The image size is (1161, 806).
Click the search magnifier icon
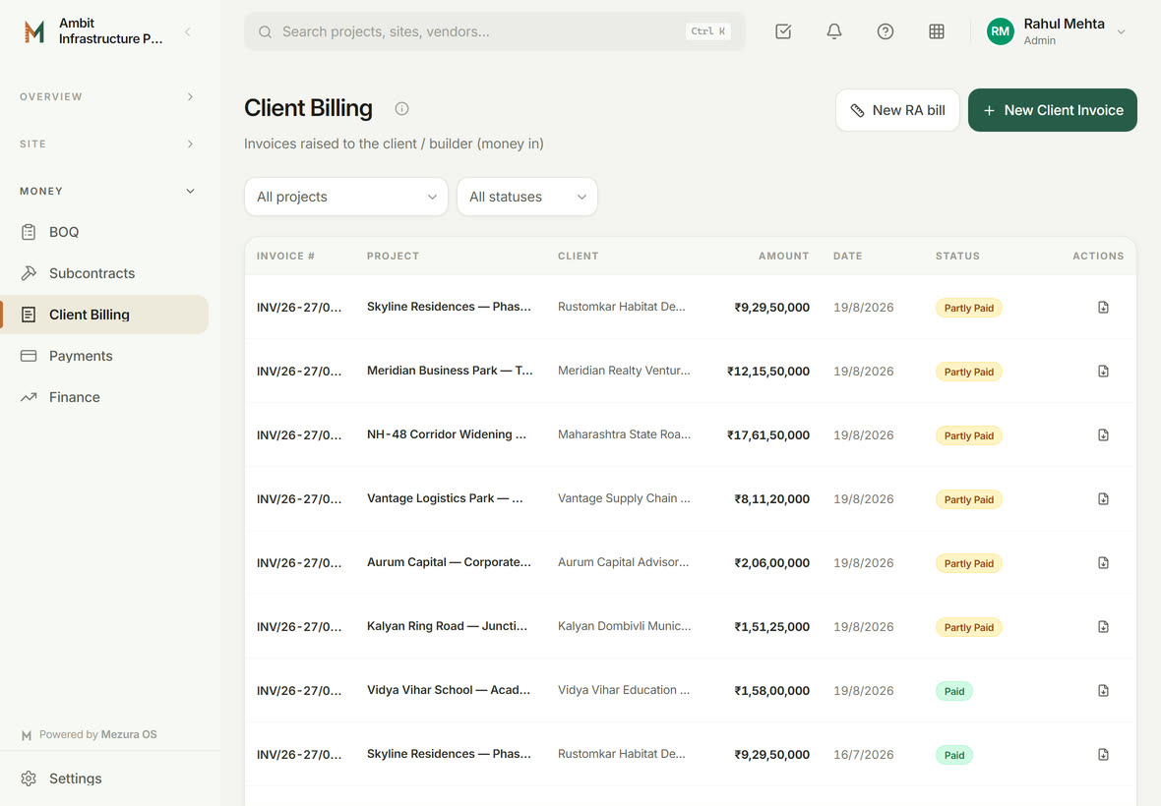(265, 31)
